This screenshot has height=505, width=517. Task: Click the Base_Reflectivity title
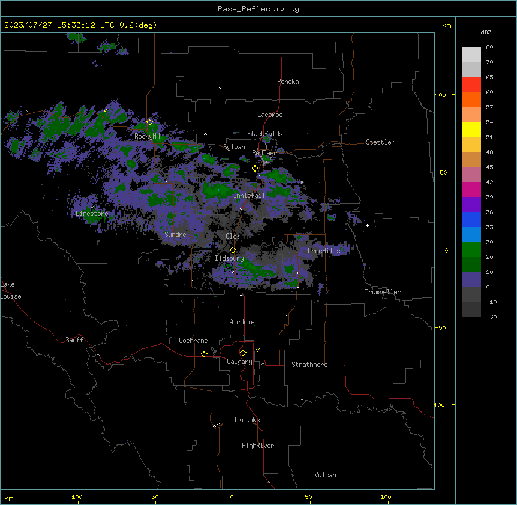(258, 9)
